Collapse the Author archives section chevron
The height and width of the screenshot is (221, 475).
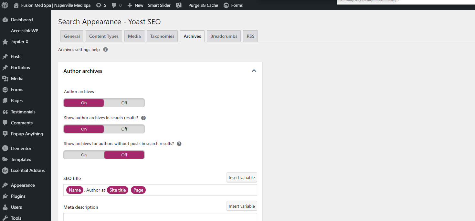pos(254,71)
